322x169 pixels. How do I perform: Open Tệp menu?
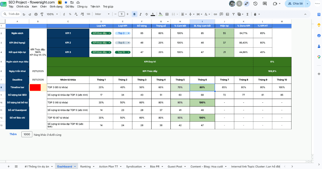point(11,7)
